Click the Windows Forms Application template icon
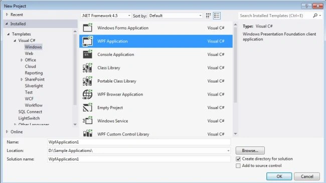The height and width of the screenshot is (183, 326). (x=88, y=27)
